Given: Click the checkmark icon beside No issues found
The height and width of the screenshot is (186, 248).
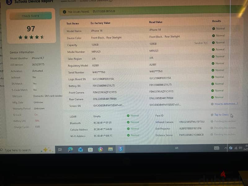Looking at the screenshot, I should click(x=64, y=12).
